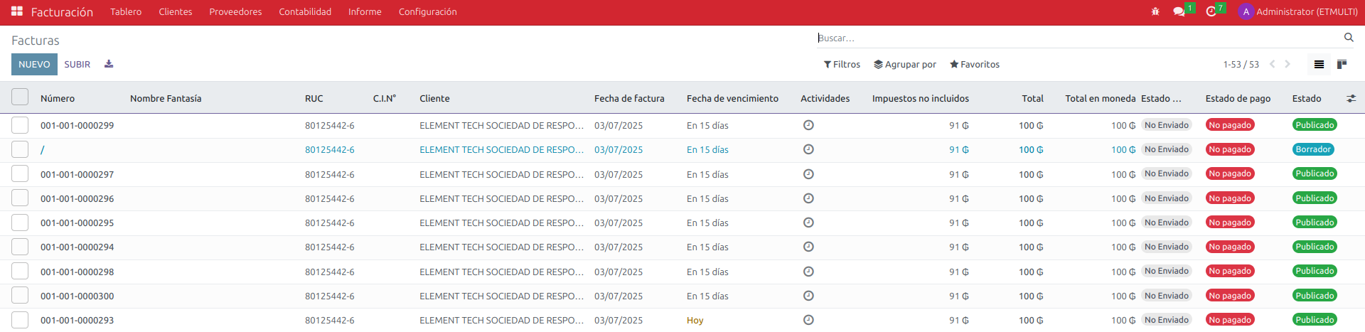Viewport: 1365px width, 332px height.
Task: Open the Clientes menu
Action: [x=176, y=11]
